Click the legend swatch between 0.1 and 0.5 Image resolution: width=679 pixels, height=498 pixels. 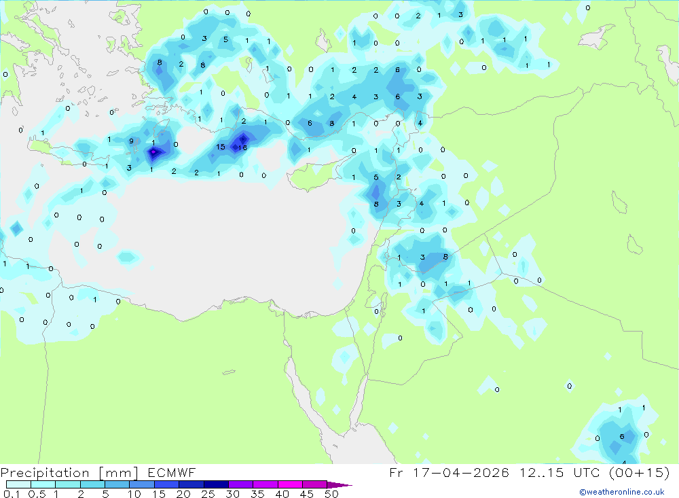click(x=18, y=484)
